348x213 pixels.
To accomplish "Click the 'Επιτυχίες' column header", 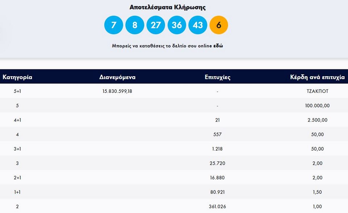I will (217, 77).
